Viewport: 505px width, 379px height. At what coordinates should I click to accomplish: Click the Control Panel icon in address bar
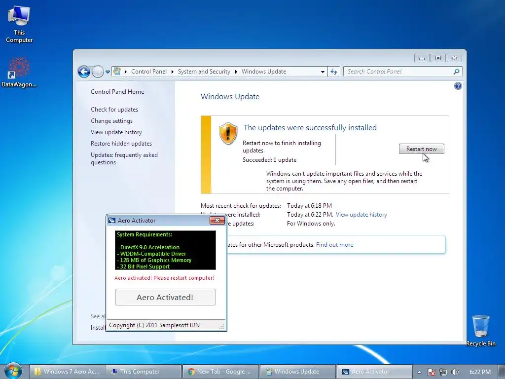(x=117, y=71)
